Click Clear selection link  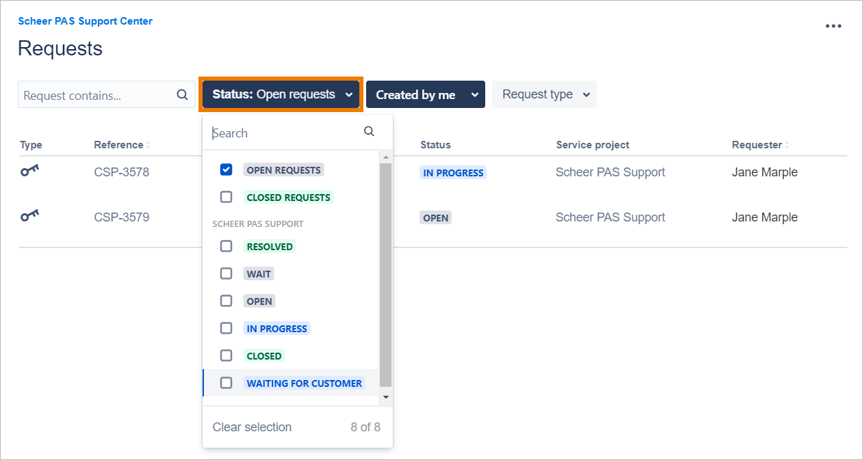pyautogui.click(x=252, y=427)
